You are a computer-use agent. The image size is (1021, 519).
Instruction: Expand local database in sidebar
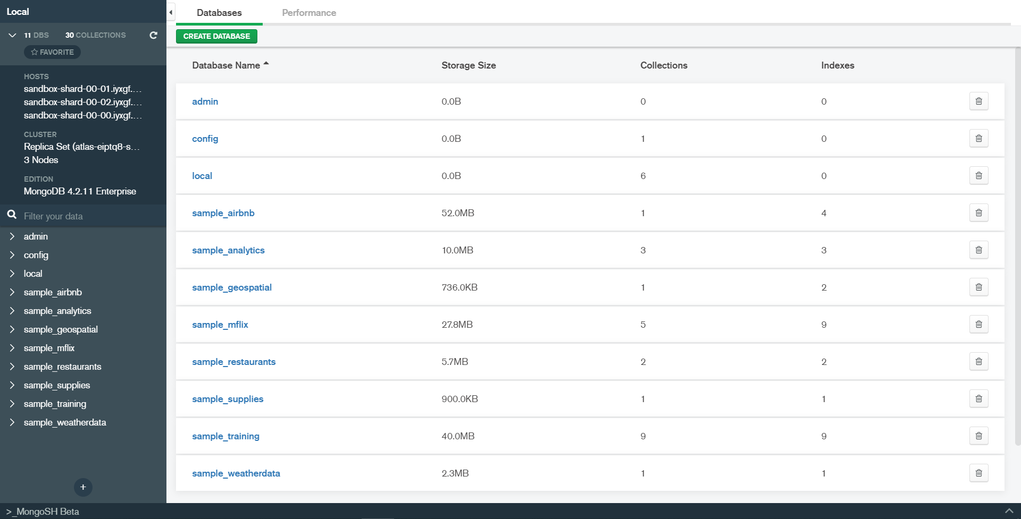[12, 274]
